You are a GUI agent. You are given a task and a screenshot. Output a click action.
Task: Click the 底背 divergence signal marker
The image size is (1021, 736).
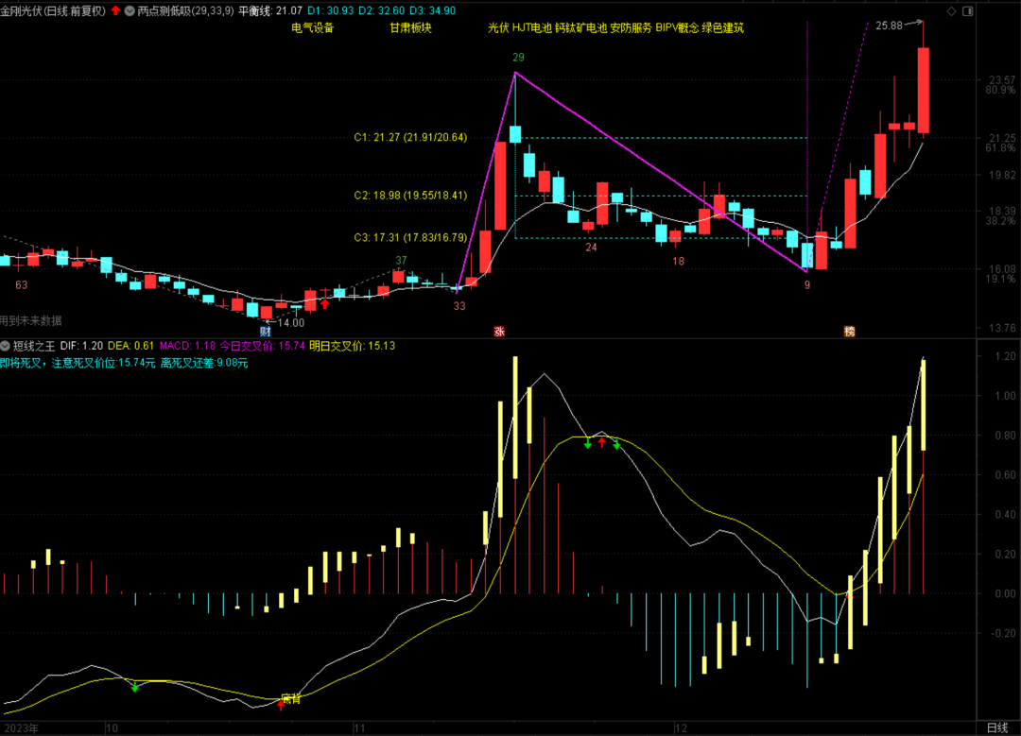click(290, 698)
